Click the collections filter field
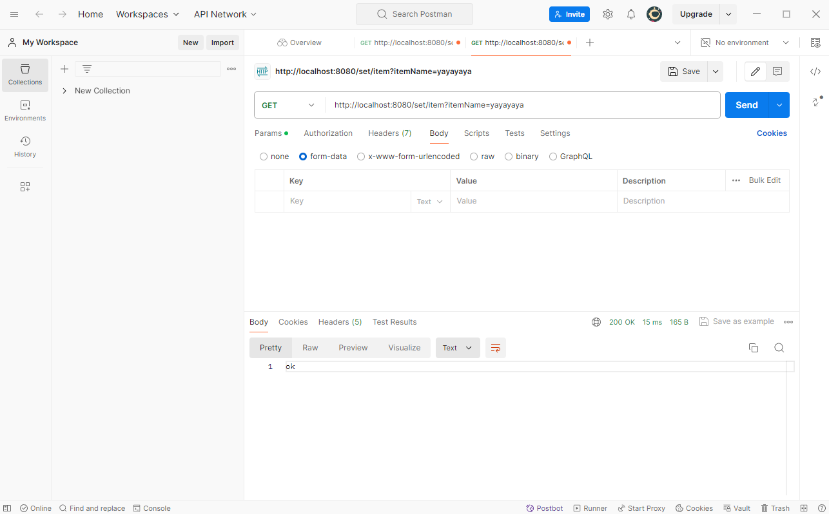 [x=148, y=69]
